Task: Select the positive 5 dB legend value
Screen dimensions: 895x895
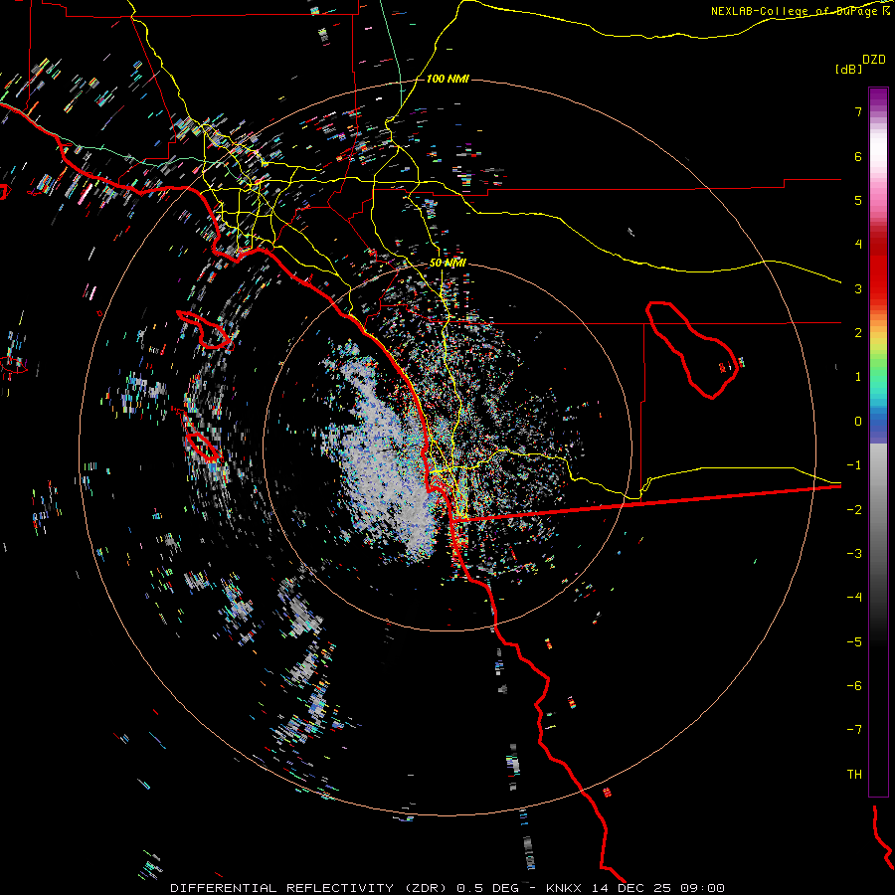Action: 858,200
